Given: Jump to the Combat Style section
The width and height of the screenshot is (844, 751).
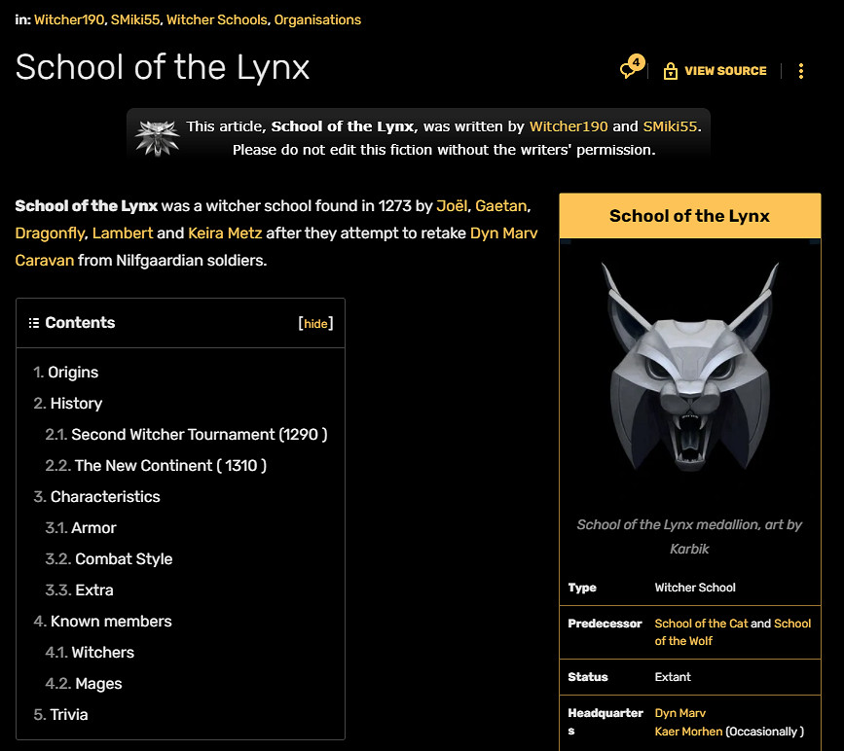Looking at the screenshot, I should pos(124,558).
